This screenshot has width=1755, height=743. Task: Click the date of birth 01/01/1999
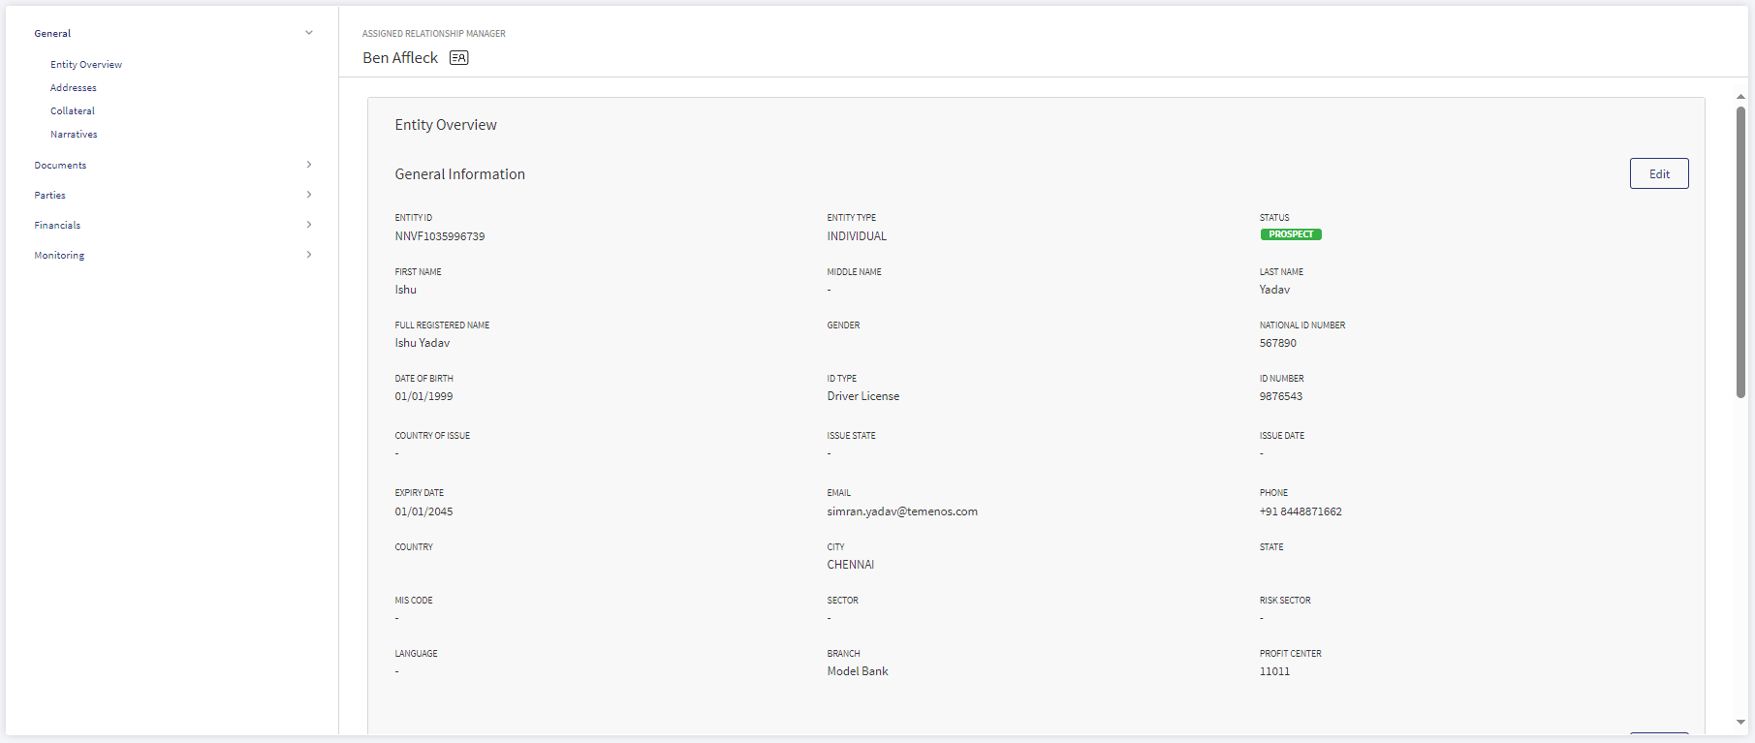[423, 396]
